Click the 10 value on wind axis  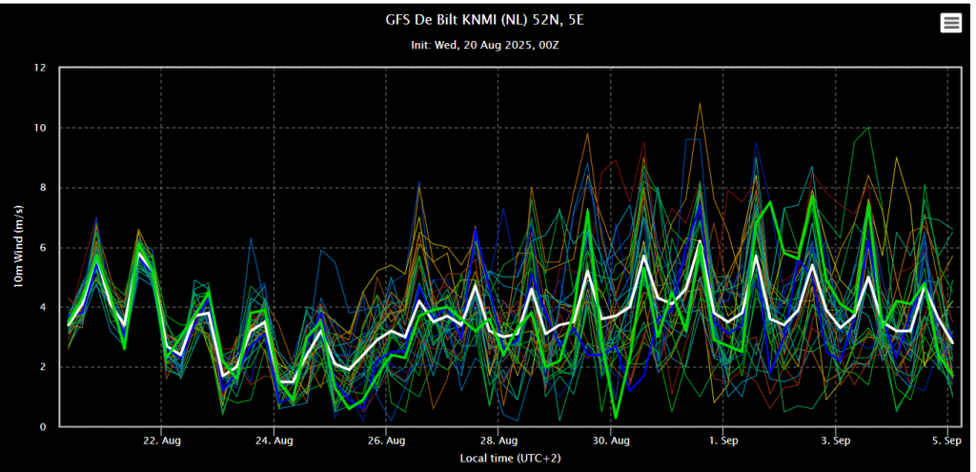tap(40, 128)
